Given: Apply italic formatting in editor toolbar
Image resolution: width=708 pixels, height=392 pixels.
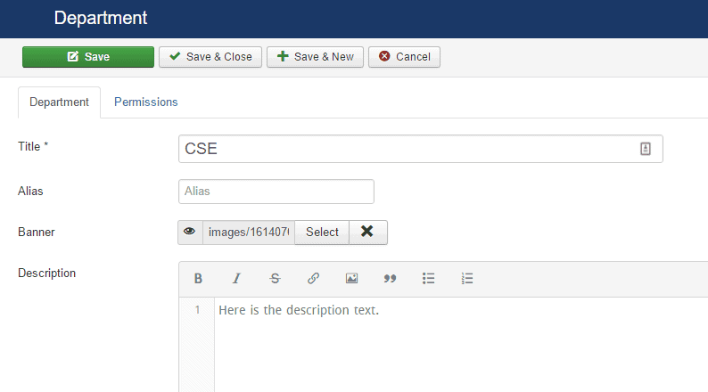Looking at the screenshot, I should [236, 279].
